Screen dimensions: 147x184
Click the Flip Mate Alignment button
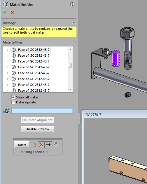(37, 120)
